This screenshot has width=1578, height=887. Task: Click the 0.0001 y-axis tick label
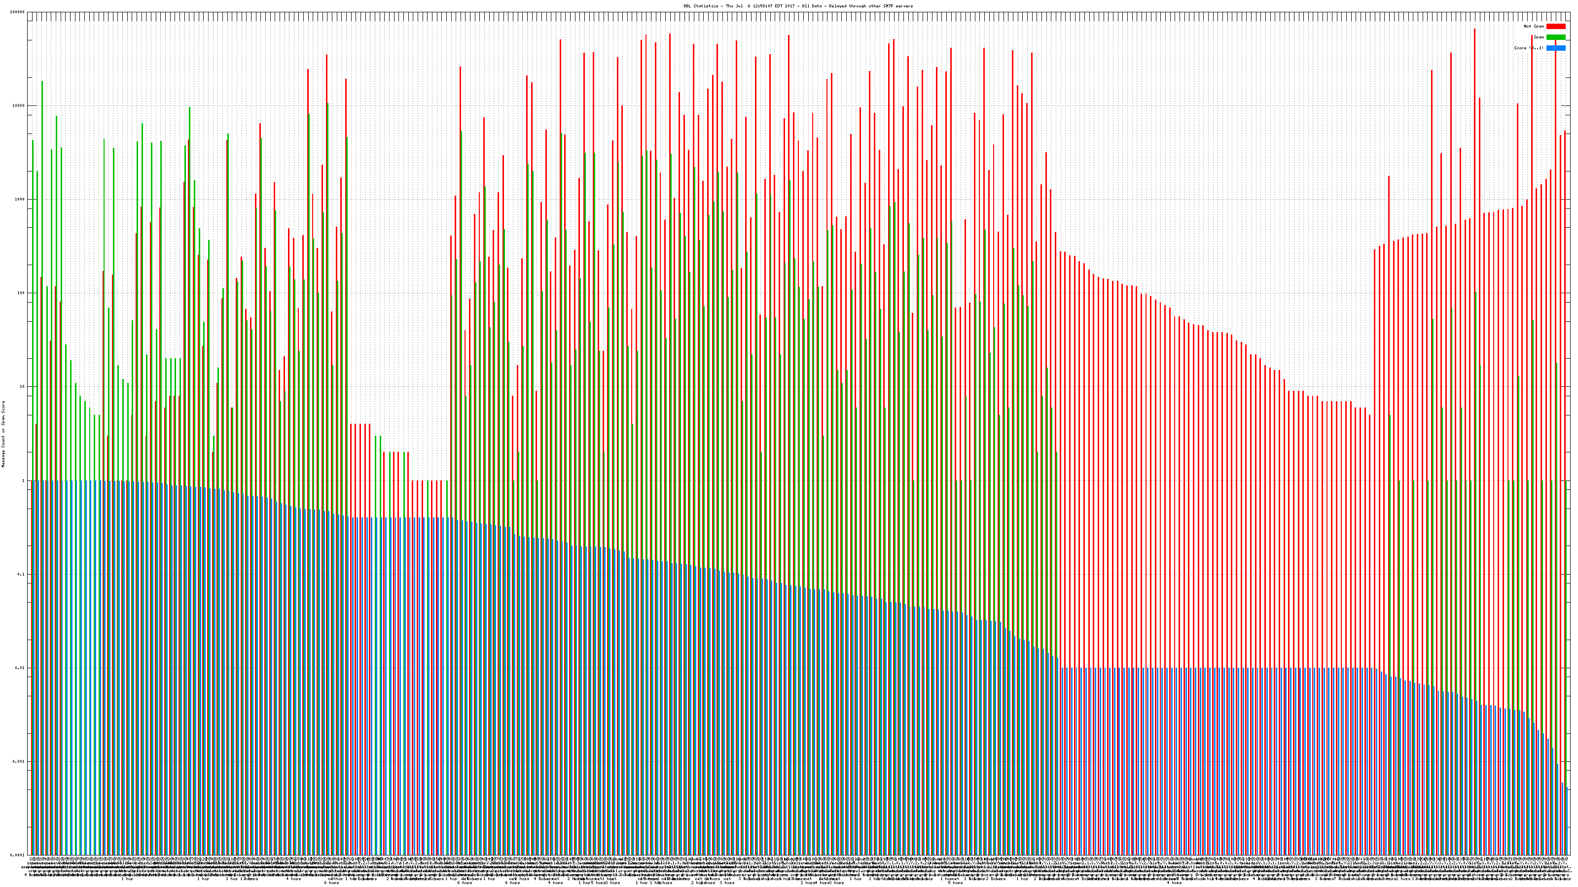[18, 855]
